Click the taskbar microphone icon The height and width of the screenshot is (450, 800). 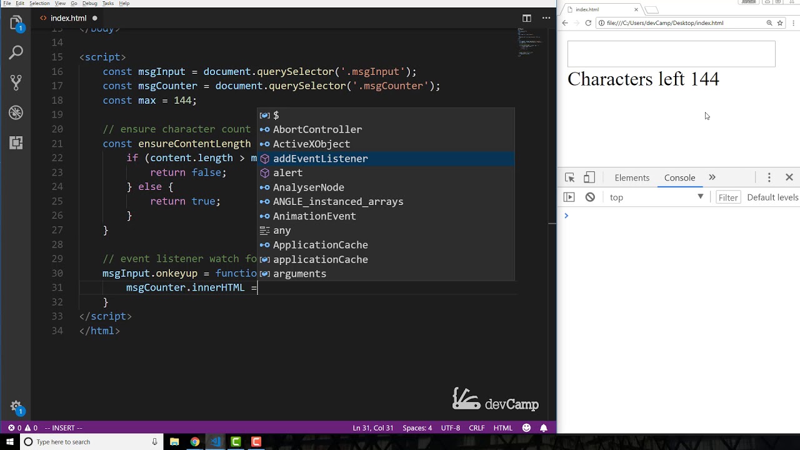(155, 442)
